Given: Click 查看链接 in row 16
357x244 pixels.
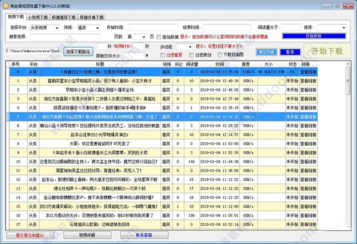Looking at the screenshot, I should (308, 215).
